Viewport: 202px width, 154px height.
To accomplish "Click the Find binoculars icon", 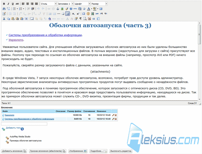I will [x=4, y=9].
